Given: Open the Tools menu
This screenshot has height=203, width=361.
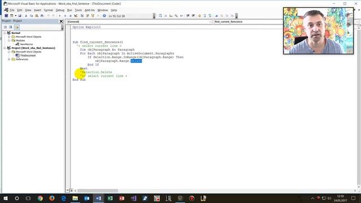Looking at the screenshot, I should (78, 10).
